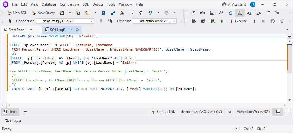Click the rename 'A' refactor icon

(221, 13)
